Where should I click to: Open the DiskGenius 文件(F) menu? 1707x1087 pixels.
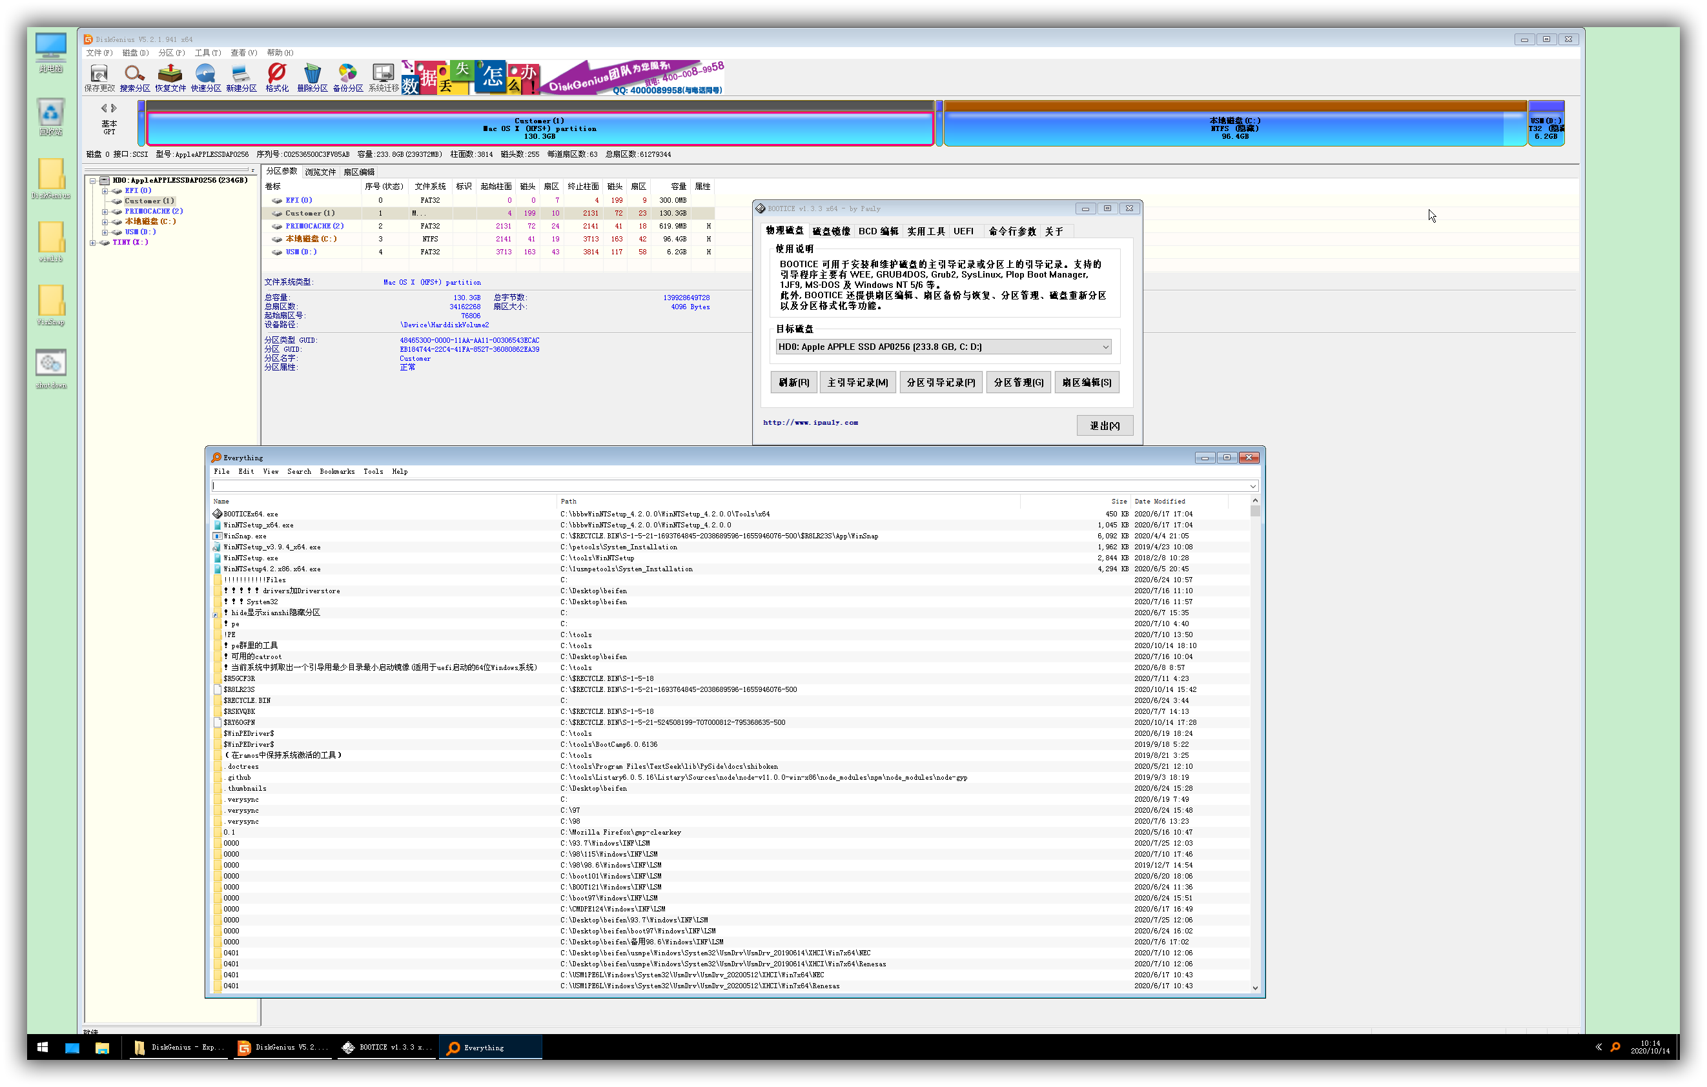[x=99, y=52]
